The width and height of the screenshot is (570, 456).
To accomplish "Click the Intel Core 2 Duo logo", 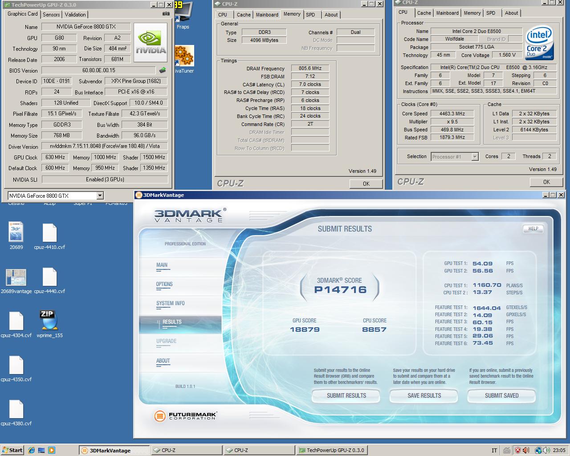I will coord(539,44).
